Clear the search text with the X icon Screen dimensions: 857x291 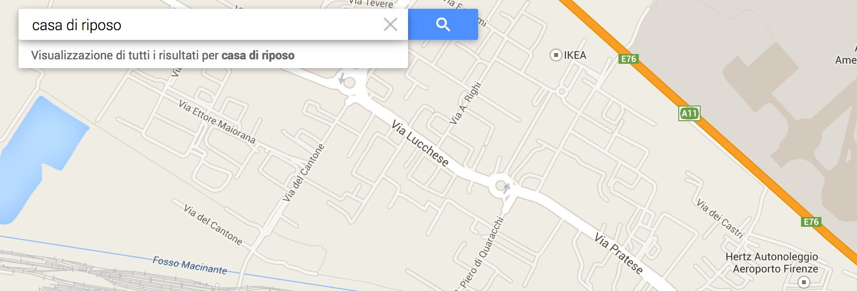click(x=390, y=24)
